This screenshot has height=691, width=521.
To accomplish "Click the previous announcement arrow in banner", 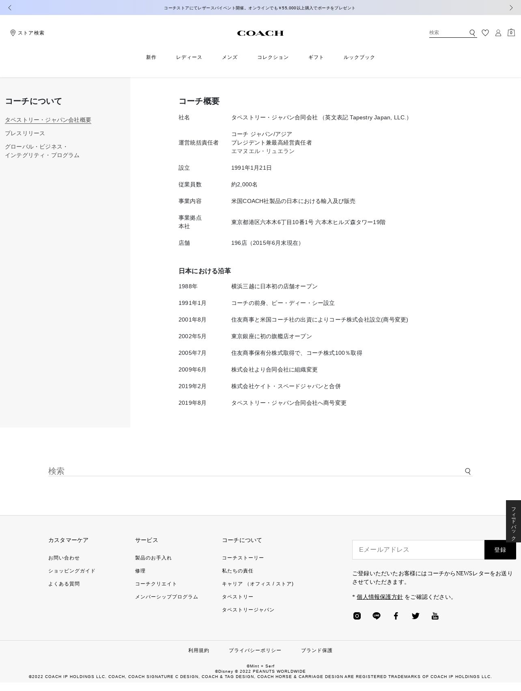I will (10, 8).
